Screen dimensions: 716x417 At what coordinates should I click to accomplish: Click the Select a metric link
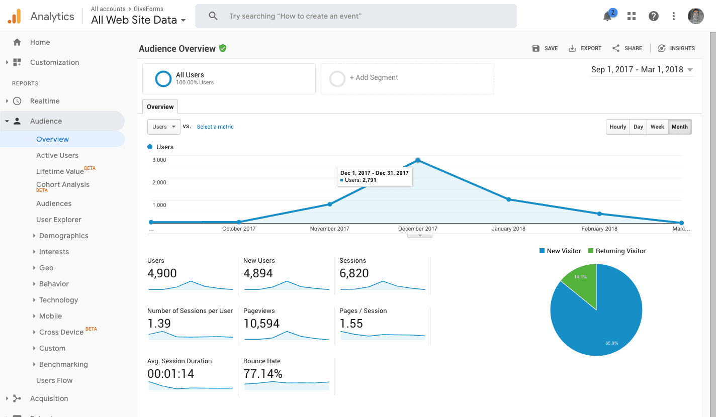click(215, 127)
